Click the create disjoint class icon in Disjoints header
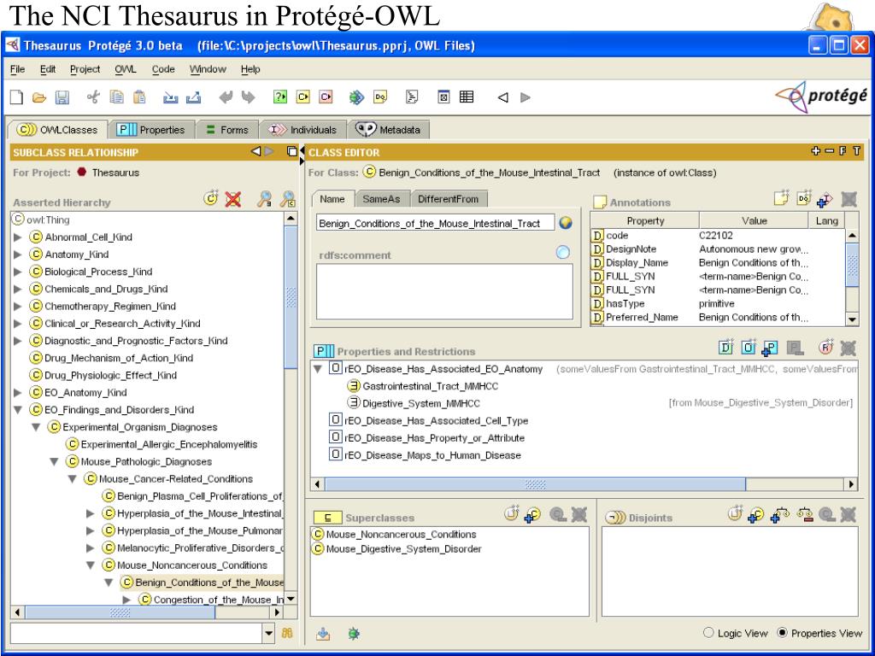The width and height of the screenshot is (875, 656). click(734, 513)
